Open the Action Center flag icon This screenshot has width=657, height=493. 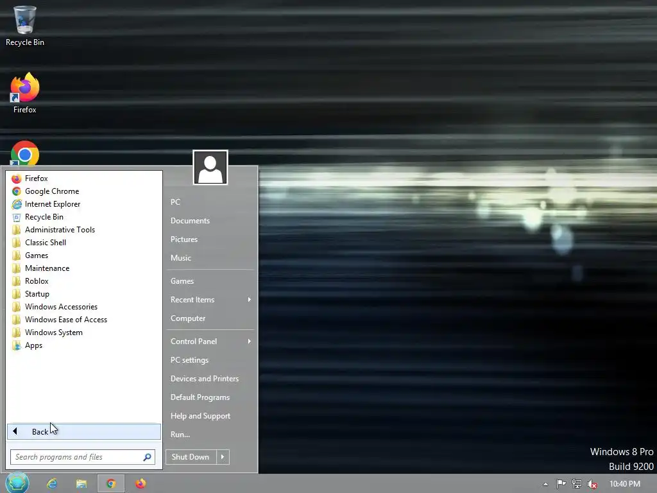(561, 484)
